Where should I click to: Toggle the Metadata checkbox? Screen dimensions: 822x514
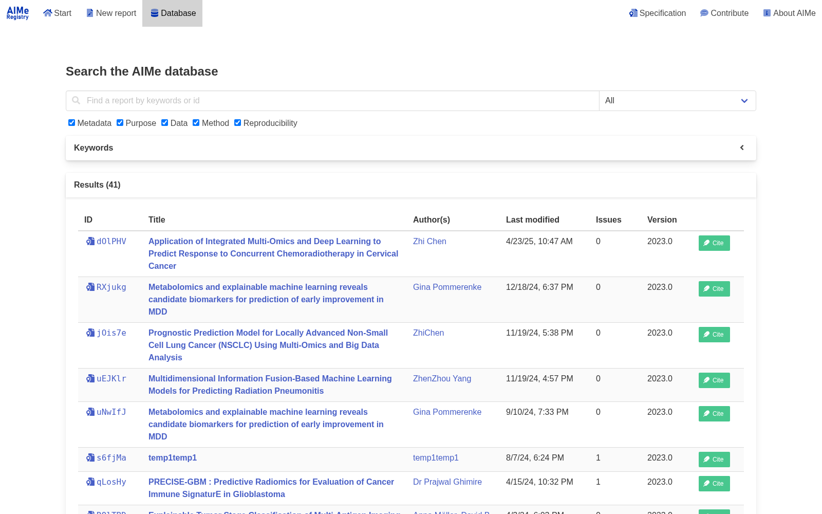(x=71, y=122)
